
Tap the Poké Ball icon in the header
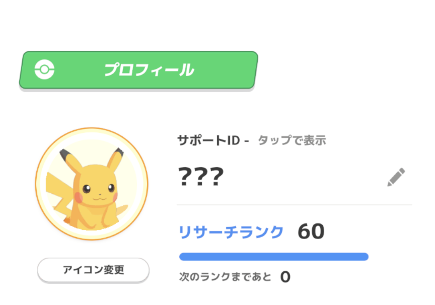(44, 69)
